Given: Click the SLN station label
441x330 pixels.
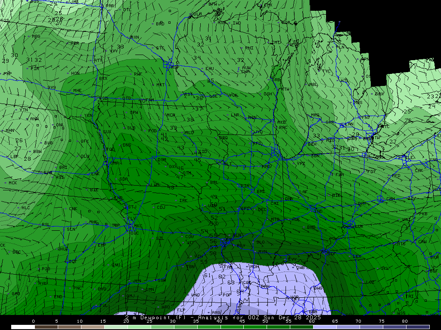Looking at the screenshot, I should pos(71,229).
